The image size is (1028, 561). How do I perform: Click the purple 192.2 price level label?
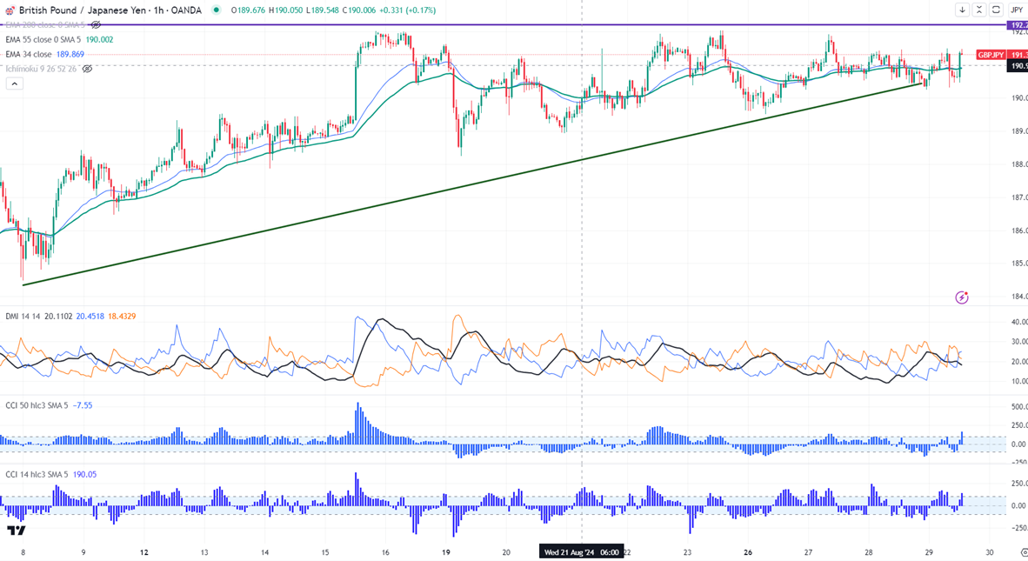(x=1018, y=25)
